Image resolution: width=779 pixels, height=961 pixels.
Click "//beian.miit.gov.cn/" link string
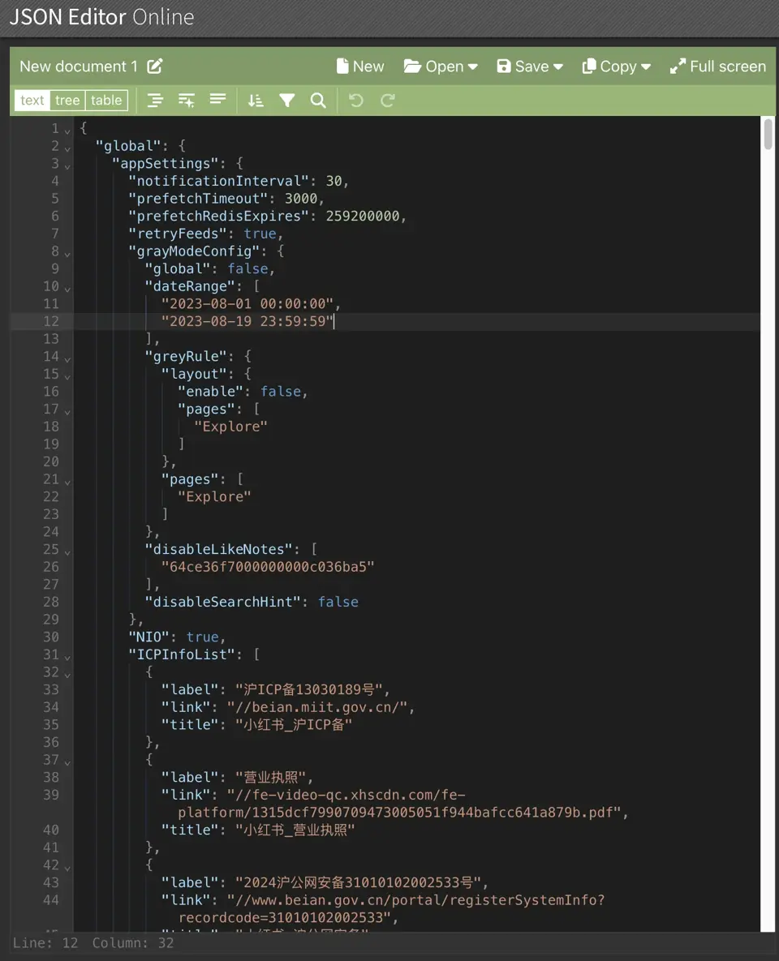[x=318, y=707]
